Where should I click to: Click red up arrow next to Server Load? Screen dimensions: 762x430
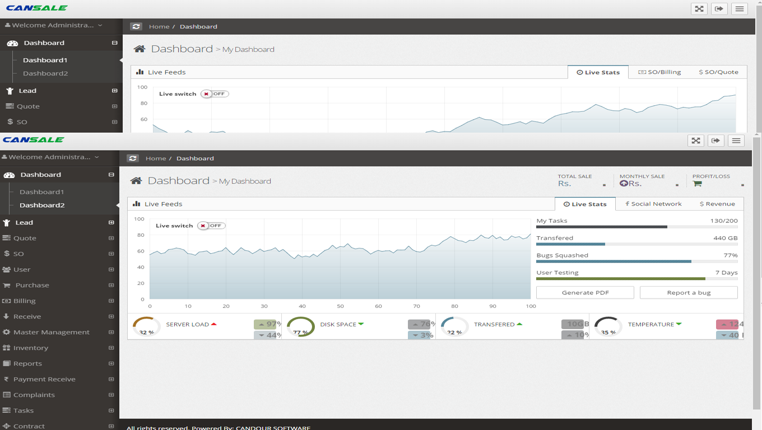pyautogui.click(x=214, y=324)
